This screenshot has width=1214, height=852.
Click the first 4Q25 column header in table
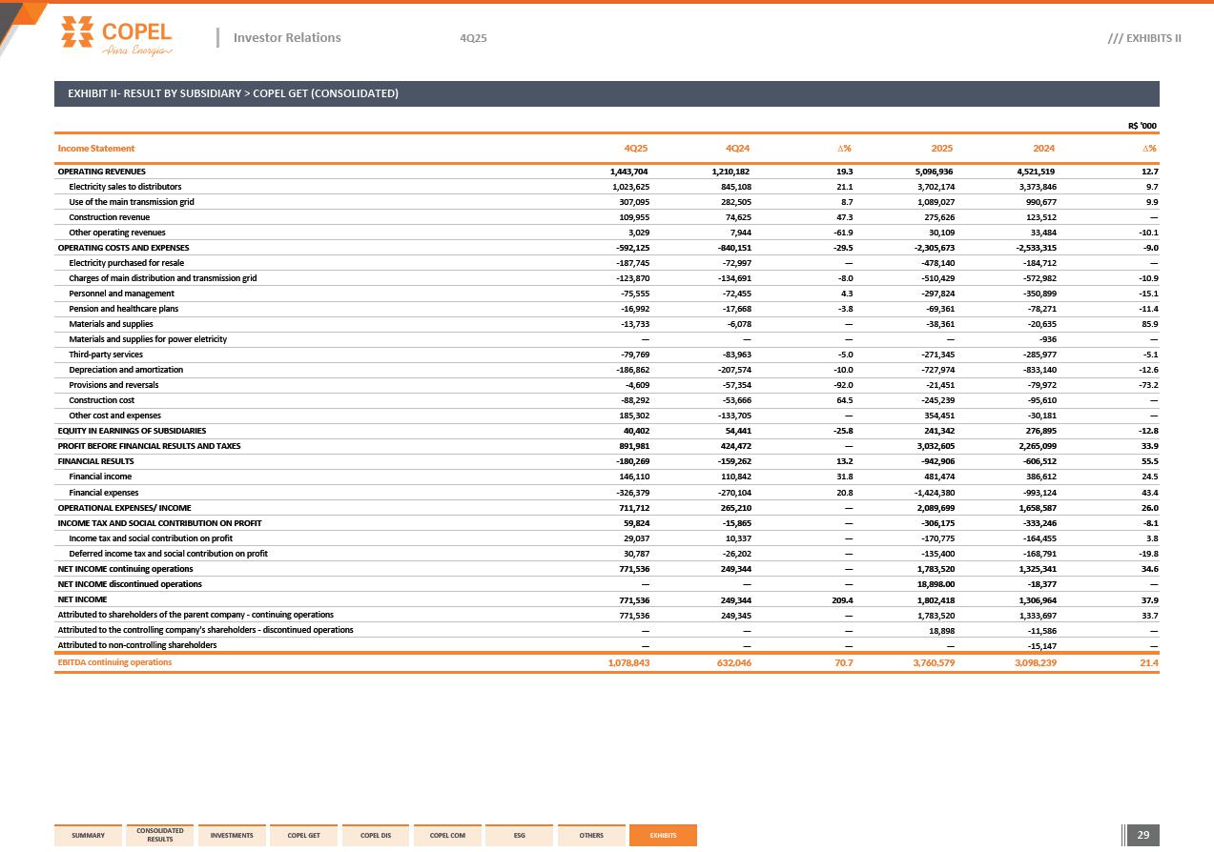pyautogui.click(x=636, y=149)
